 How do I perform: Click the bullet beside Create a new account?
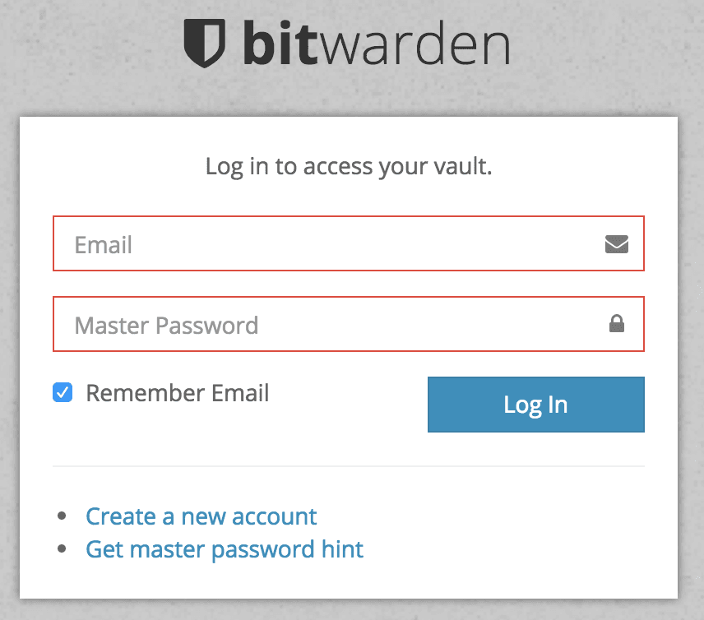point(62,516)
